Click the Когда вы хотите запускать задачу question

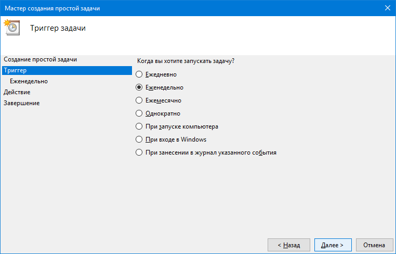[185, 61]
